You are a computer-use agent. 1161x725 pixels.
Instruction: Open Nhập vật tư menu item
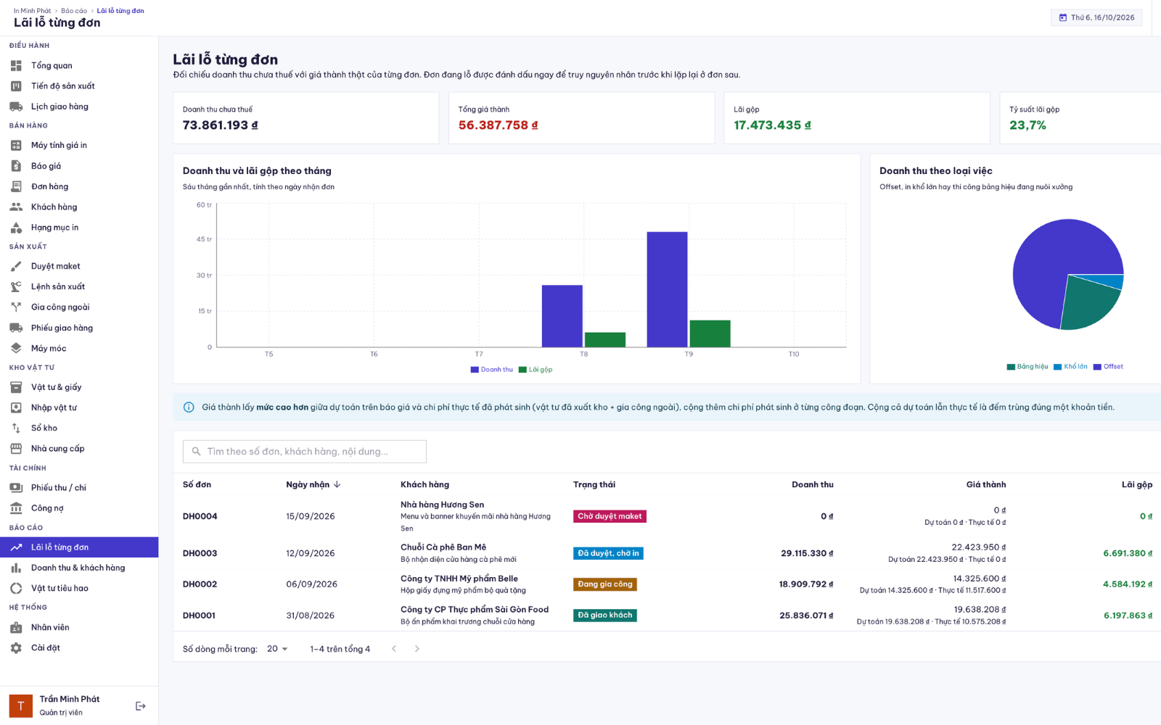[x=79, y=407]
